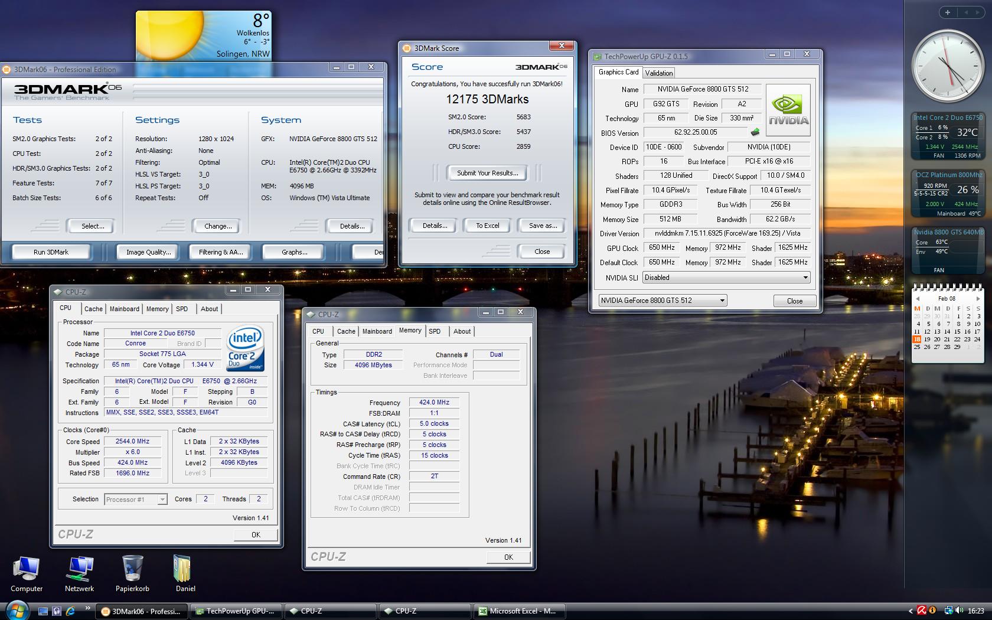Open the Computer desktop icon
992x620 pixels.
click(27, 570)
